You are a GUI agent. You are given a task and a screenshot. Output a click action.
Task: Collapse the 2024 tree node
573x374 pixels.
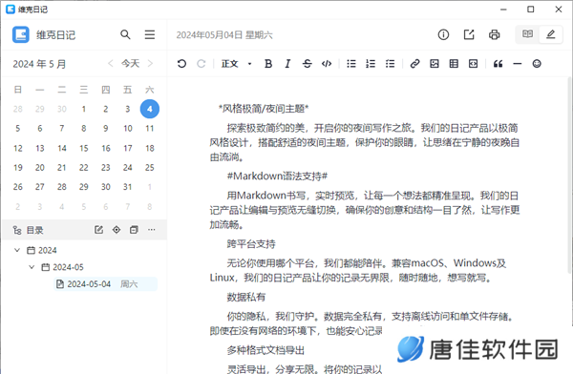17,250
